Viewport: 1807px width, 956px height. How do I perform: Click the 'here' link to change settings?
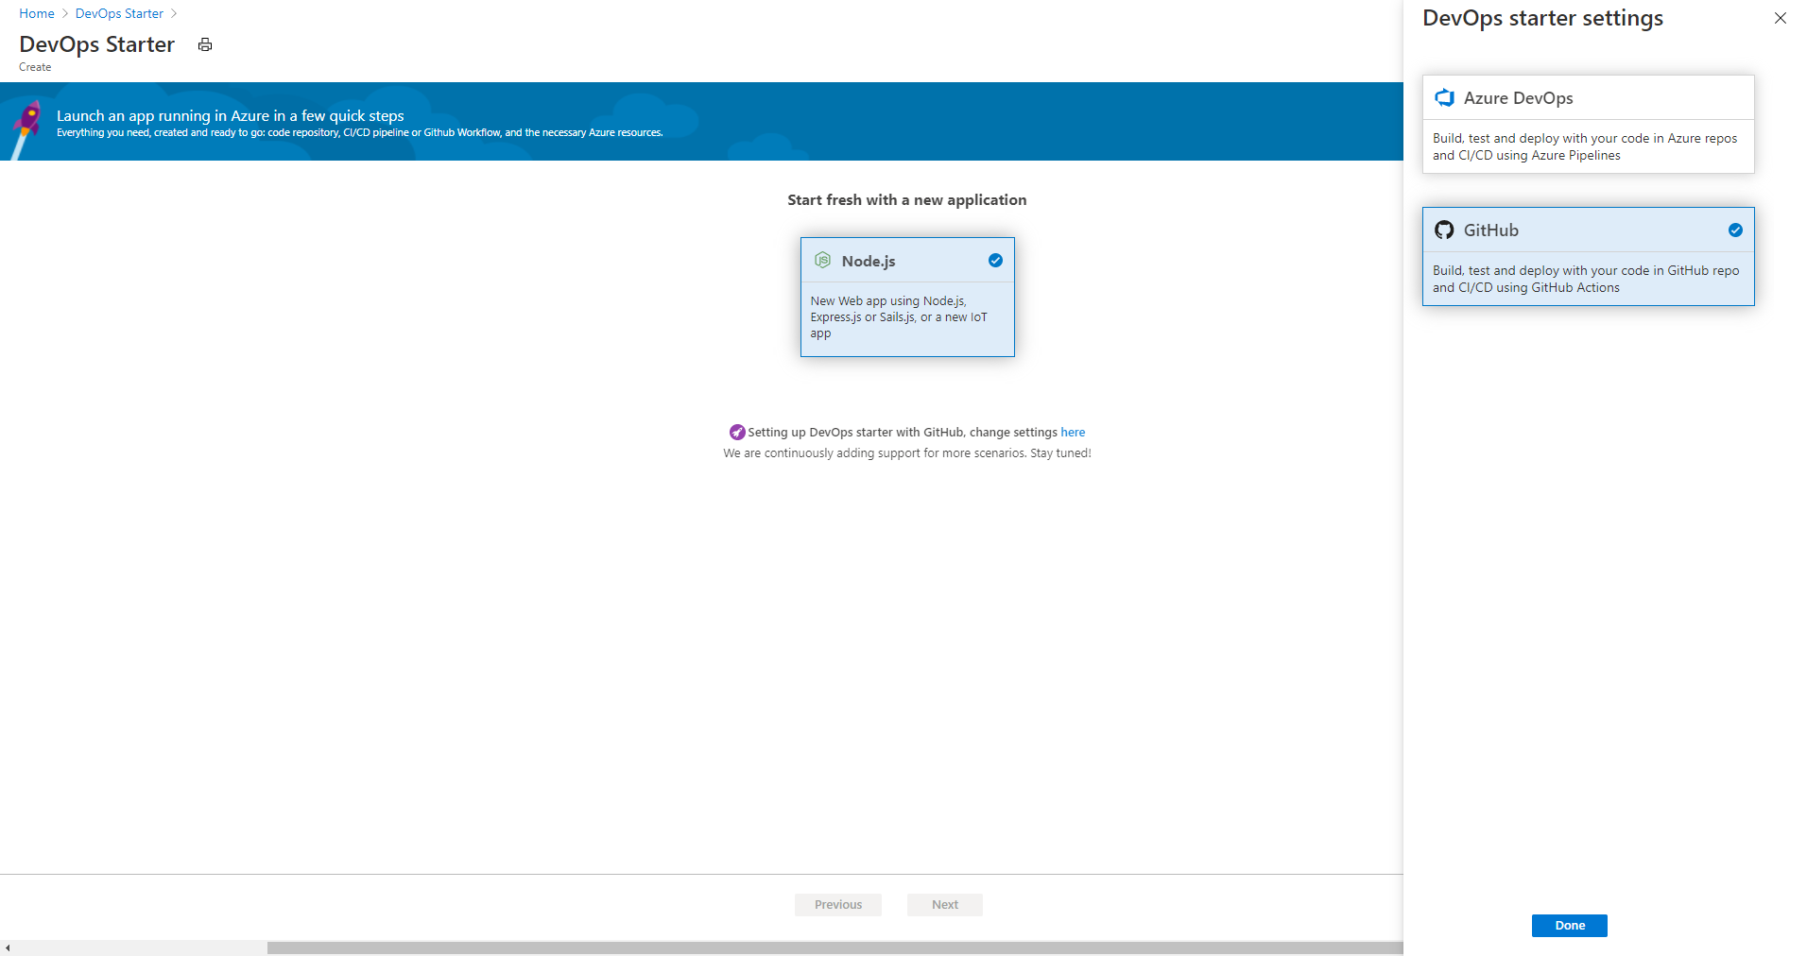pyautogui.click(x=1073, y=433)
